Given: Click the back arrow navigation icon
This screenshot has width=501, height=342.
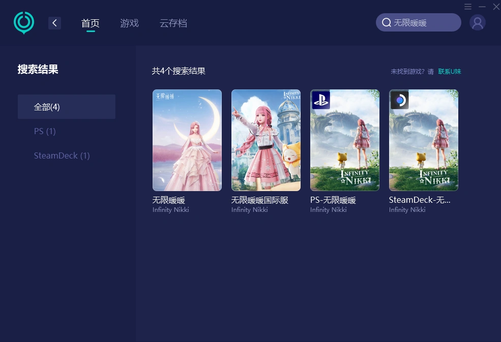Looking at the screenshot, I should [54, 23].
